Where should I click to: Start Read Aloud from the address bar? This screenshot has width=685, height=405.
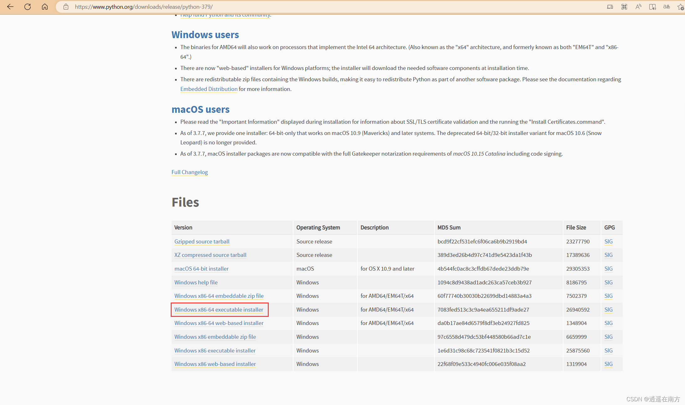tap(638, 7)
